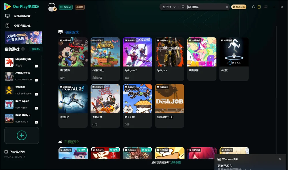288x170 pixels.
Task: Select 碧海黑帆 Skull and Bones entry
Action: pyautogui.click(x=21, y=90)
